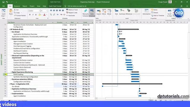Collapse Digital Experience Monitoring summary task

click(x=11, y=72)
